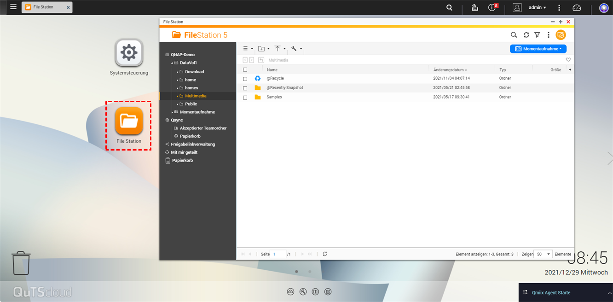The image size is (613, 302).
Task: Go to parent folder arrow
Action: click(x=261, y=60)
